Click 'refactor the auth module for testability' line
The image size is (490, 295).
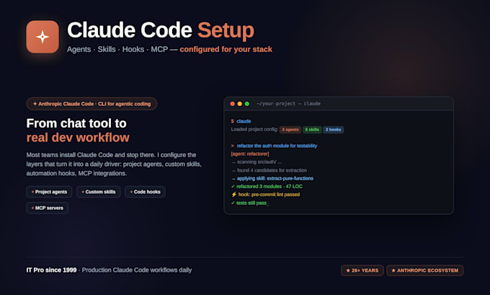pyautogui.click(x=277, y=146)
